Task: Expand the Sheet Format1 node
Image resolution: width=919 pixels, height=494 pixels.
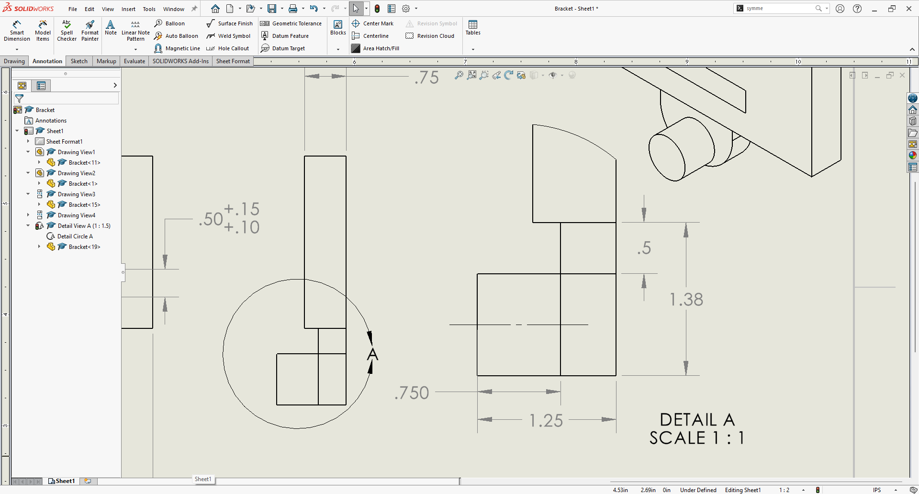Action: coord(28,141)
